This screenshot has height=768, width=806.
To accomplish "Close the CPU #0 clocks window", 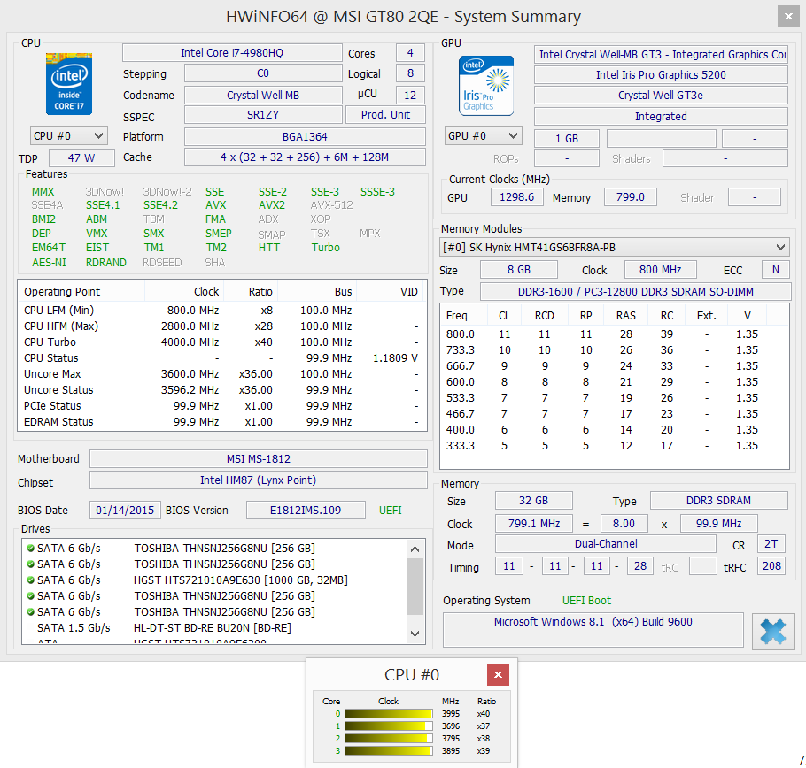I will point(498,674).
